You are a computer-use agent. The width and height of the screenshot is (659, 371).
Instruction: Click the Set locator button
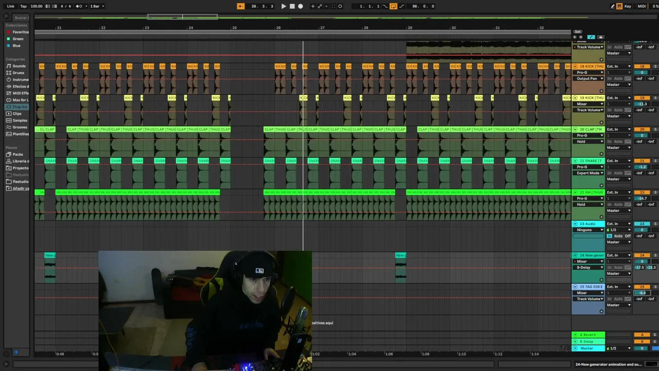pyautogui.click(x=578, y=32)
